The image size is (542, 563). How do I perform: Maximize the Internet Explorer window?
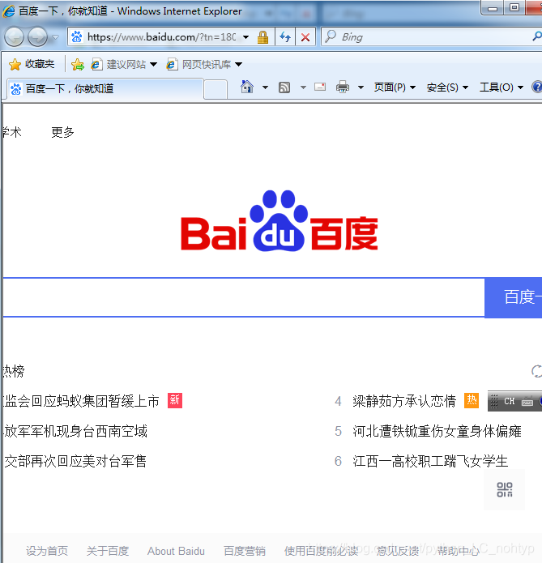514,8
